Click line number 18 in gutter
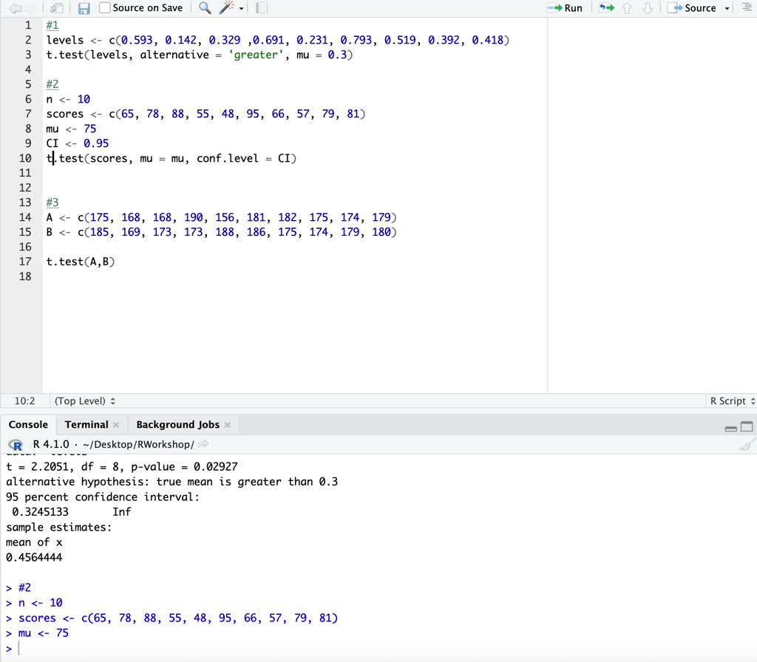This screenshot has width=757, height=662. tap(25, 276)
